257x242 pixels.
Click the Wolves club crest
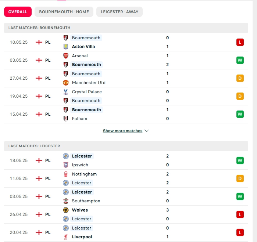[x=66, y=210]
